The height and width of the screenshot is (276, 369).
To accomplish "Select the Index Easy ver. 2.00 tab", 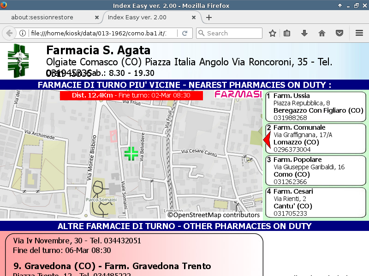I will (x=147, y=17).
